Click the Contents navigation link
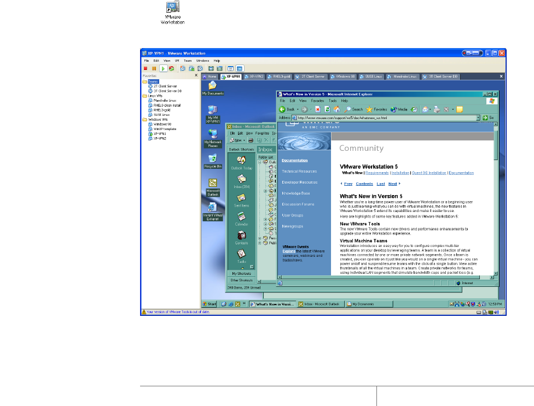 [x=364, y=184]
